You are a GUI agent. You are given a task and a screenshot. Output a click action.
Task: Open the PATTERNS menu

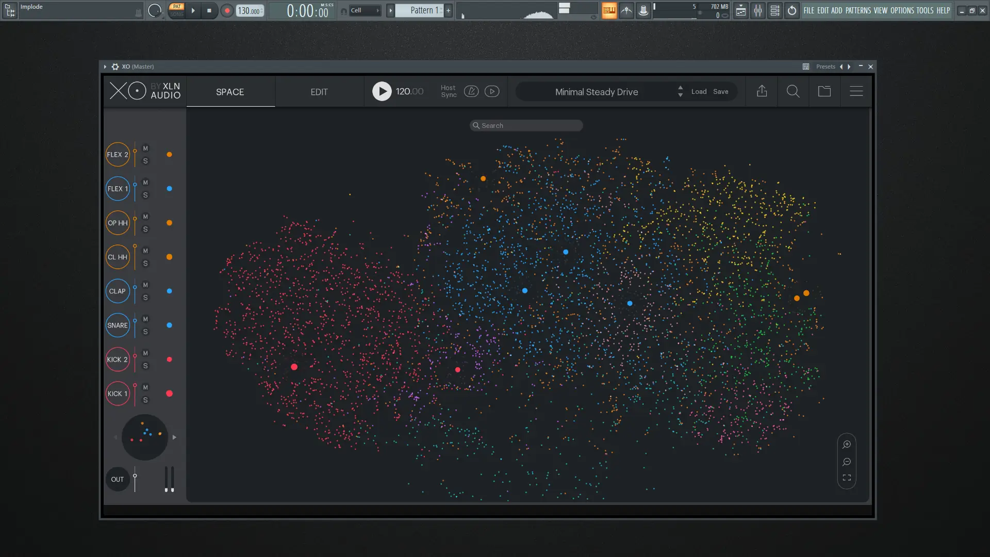pyautogui.click(x=857, y=10)
